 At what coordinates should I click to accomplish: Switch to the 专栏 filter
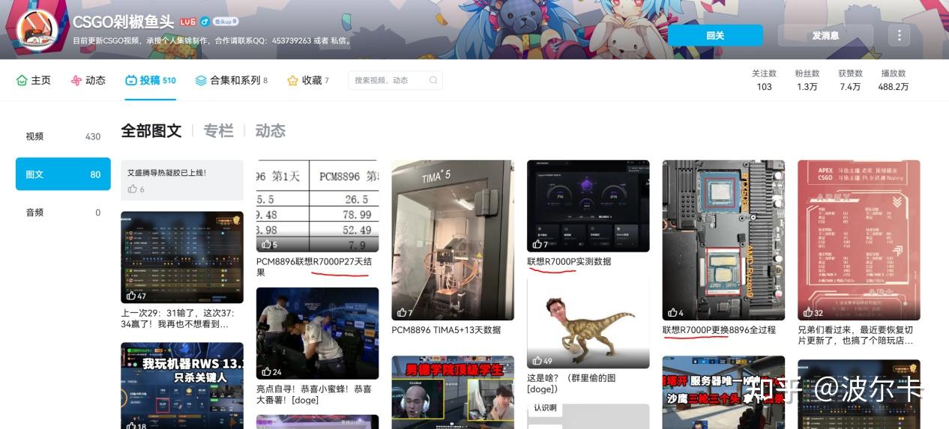(218, 131)
